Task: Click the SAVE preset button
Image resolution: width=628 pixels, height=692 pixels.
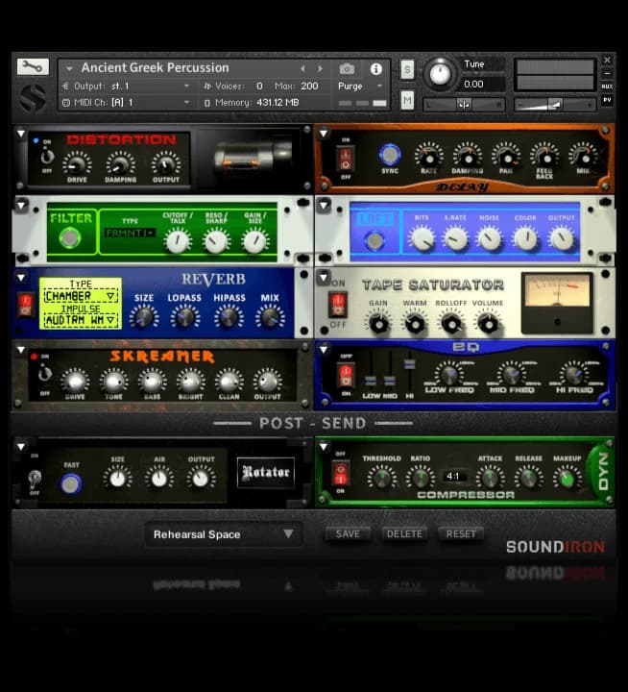Action: coord(348,533)
